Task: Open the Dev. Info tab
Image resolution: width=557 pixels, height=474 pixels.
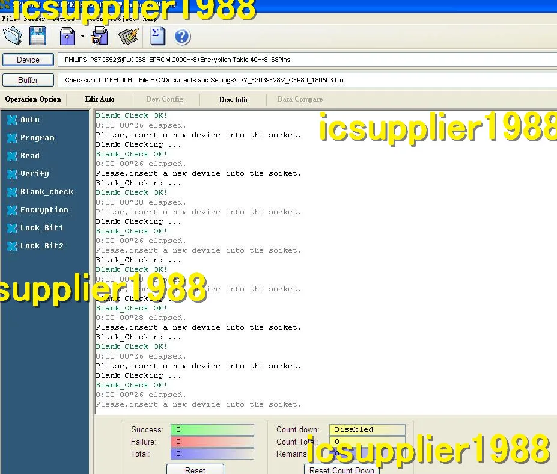Action: 233,100
